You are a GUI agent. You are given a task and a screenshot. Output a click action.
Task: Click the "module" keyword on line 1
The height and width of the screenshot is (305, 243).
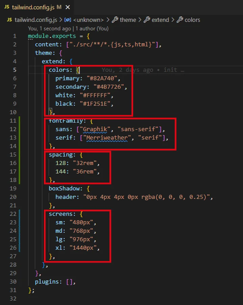[38, 36]
